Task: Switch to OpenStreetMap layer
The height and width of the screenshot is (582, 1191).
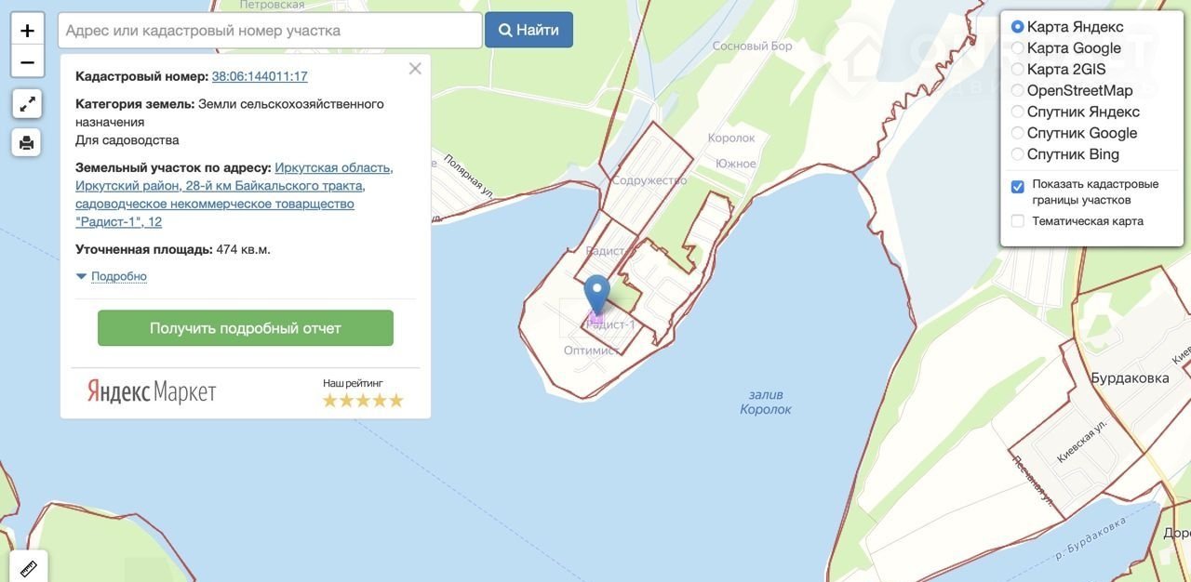Action: point(1018,90)
